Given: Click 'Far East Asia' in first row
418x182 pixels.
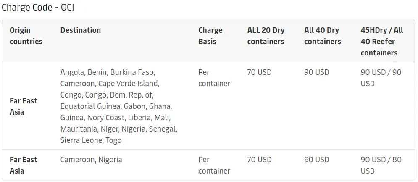Looking at the screenshot, I should (24, 106).
